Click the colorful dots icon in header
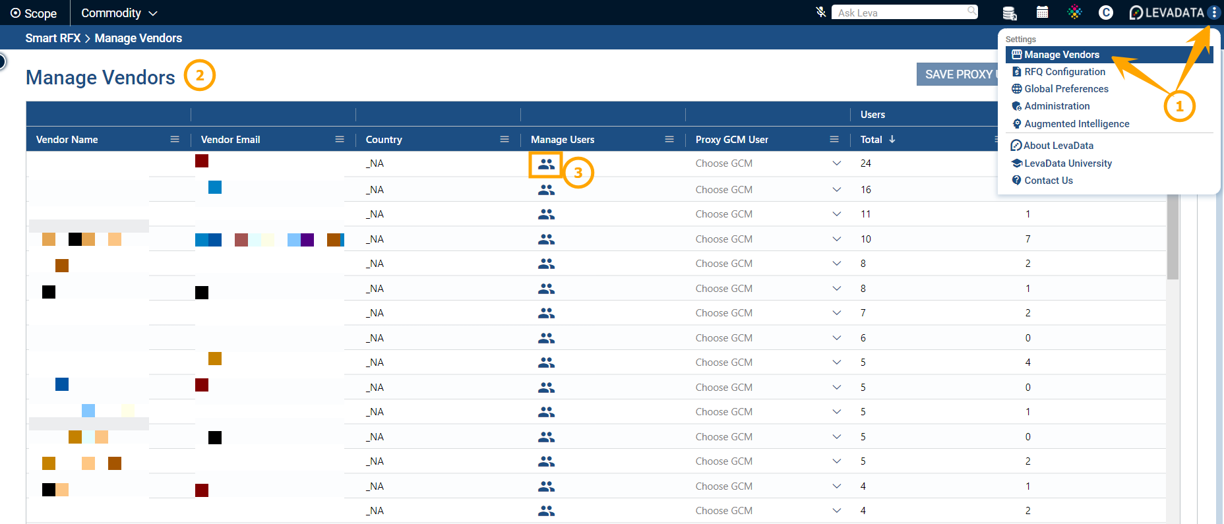 click(1074, 13)
